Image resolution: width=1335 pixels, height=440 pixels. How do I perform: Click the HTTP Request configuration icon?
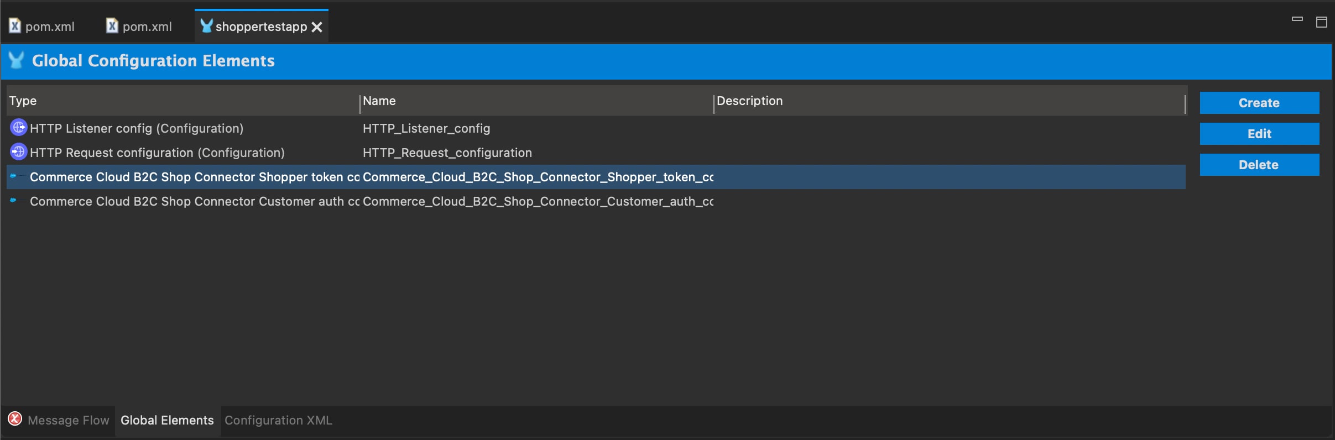[x=19, y=151]
